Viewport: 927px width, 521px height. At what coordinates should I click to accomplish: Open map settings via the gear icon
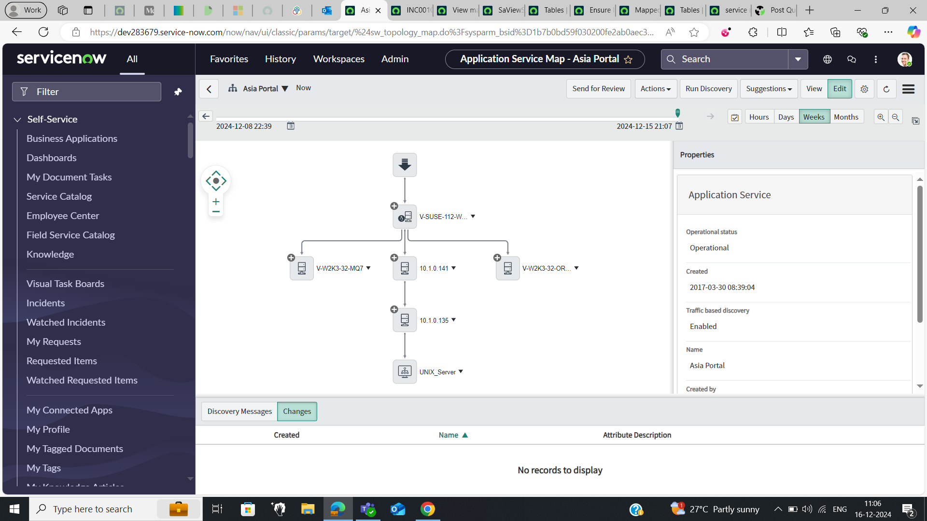864,89
